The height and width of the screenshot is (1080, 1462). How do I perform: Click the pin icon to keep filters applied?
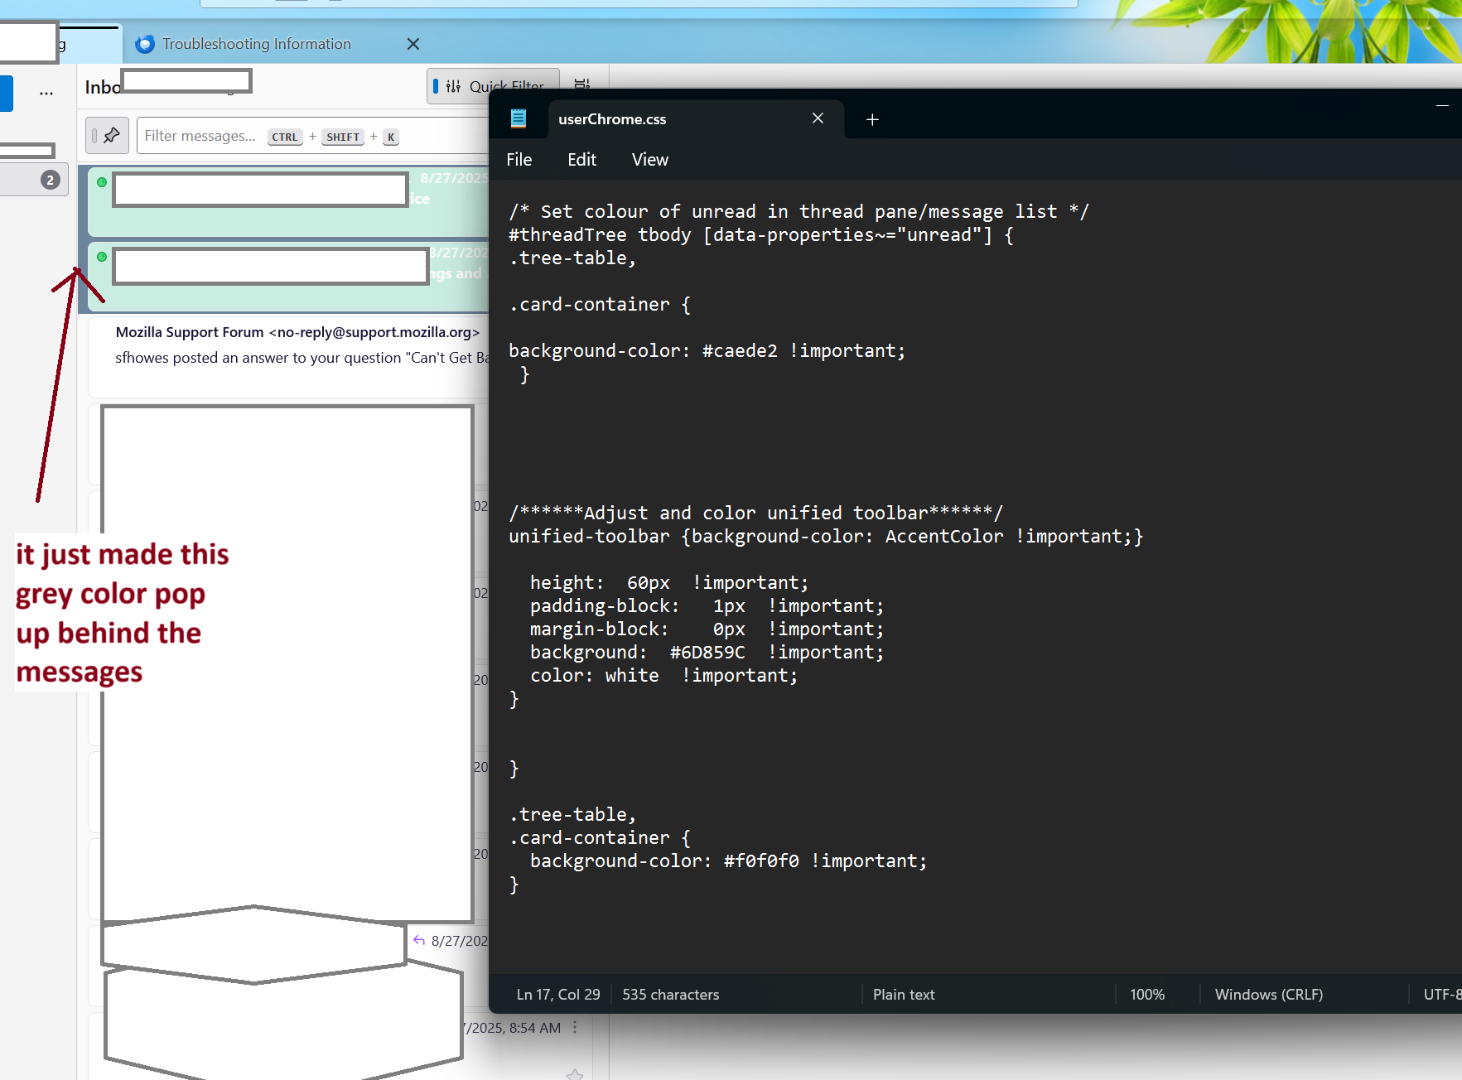111,136
